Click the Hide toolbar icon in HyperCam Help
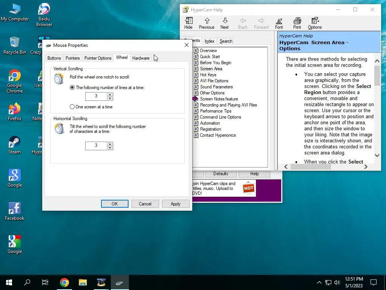Screen dimensions: 386x290 [x=188, y=23]
